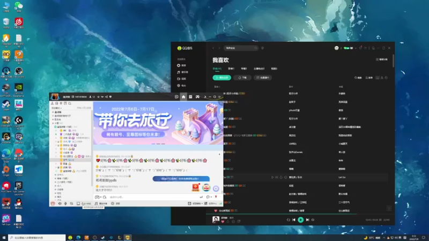Click the send arrow icon in chat input
The image size is (429, 241).
click(x=201, y=197)
